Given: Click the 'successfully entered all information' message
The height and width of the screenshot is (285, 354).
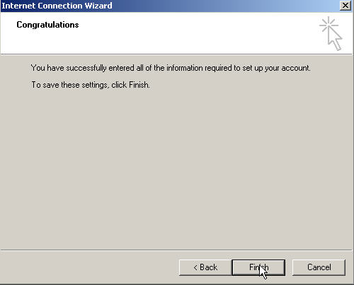Looking at the screenshot, I should pyautogui.click(x=171, y=68).
